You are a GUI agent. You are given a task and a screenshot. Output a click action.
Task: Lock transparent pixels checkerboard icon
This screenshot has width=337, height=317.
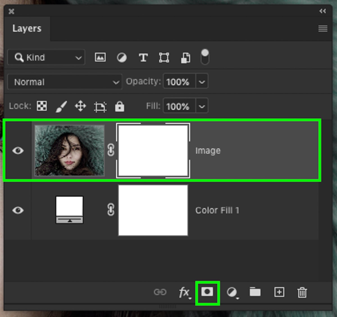click(x=42, y=106)
